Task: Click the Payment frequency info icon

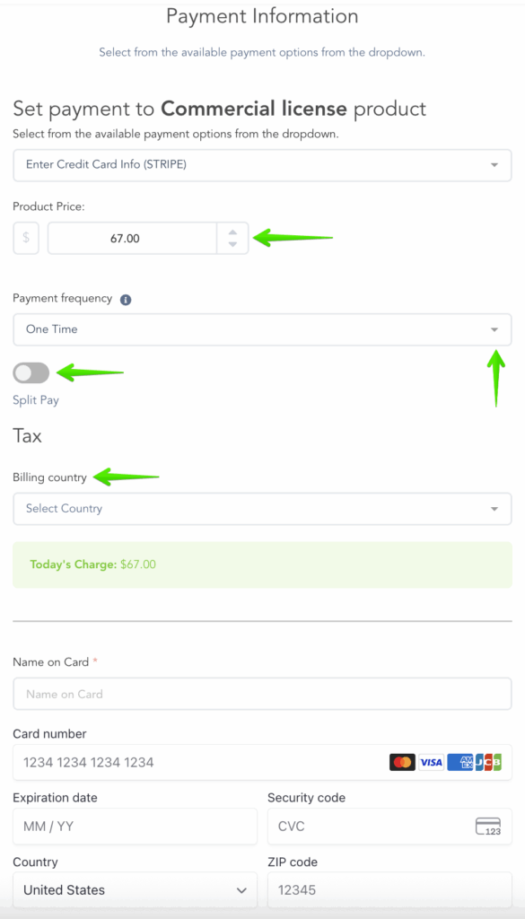Action: tap(126, 300)
